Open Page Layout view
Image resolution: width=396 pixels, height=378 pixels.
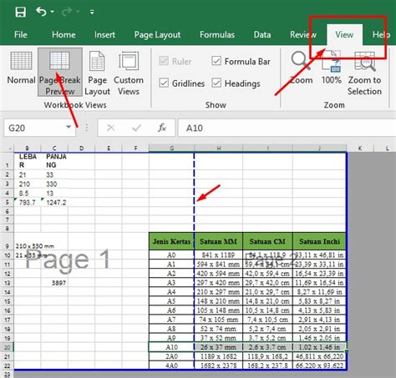(97, 73)
